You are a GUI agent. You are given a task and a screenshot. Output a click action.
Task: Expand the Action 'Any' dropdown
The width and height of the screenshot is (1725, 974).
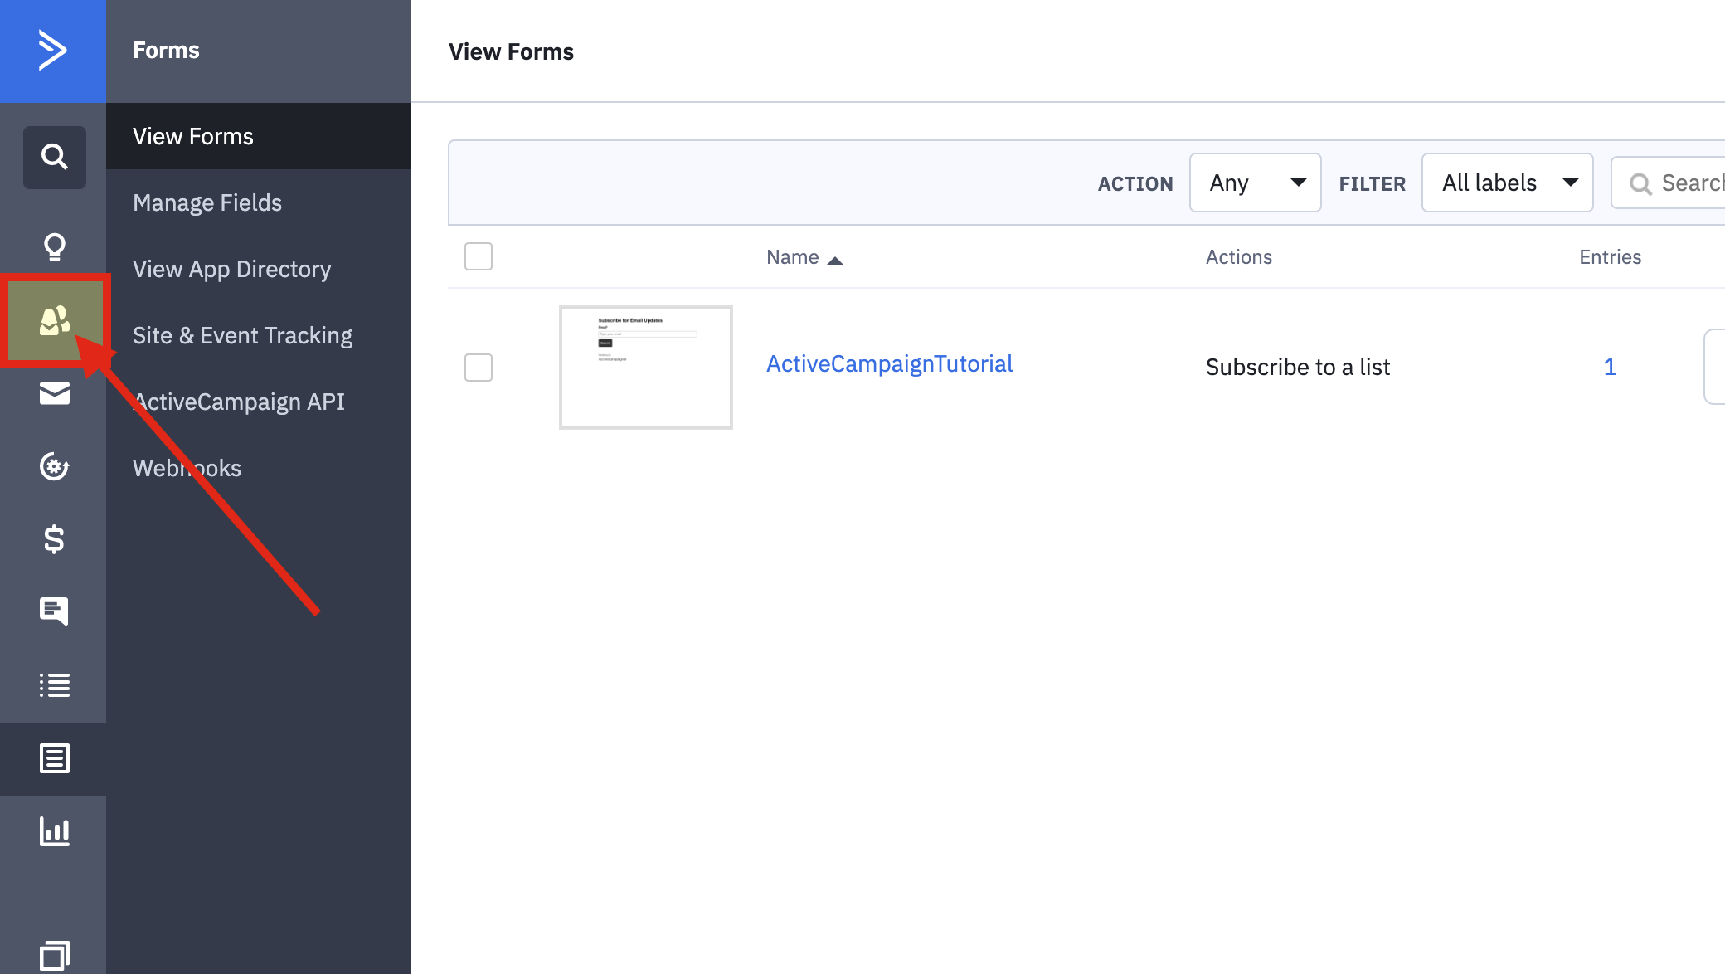(x=1255, y=183)
